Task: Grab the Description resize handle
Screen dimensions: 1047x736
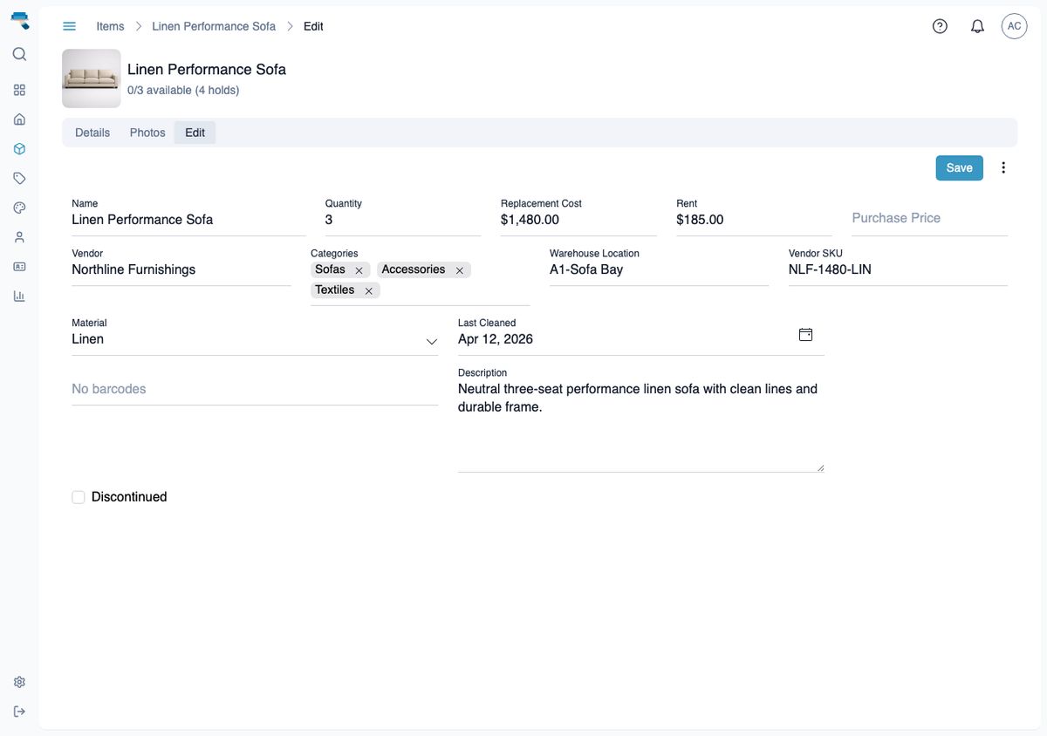Action: [x=820, y=468]
